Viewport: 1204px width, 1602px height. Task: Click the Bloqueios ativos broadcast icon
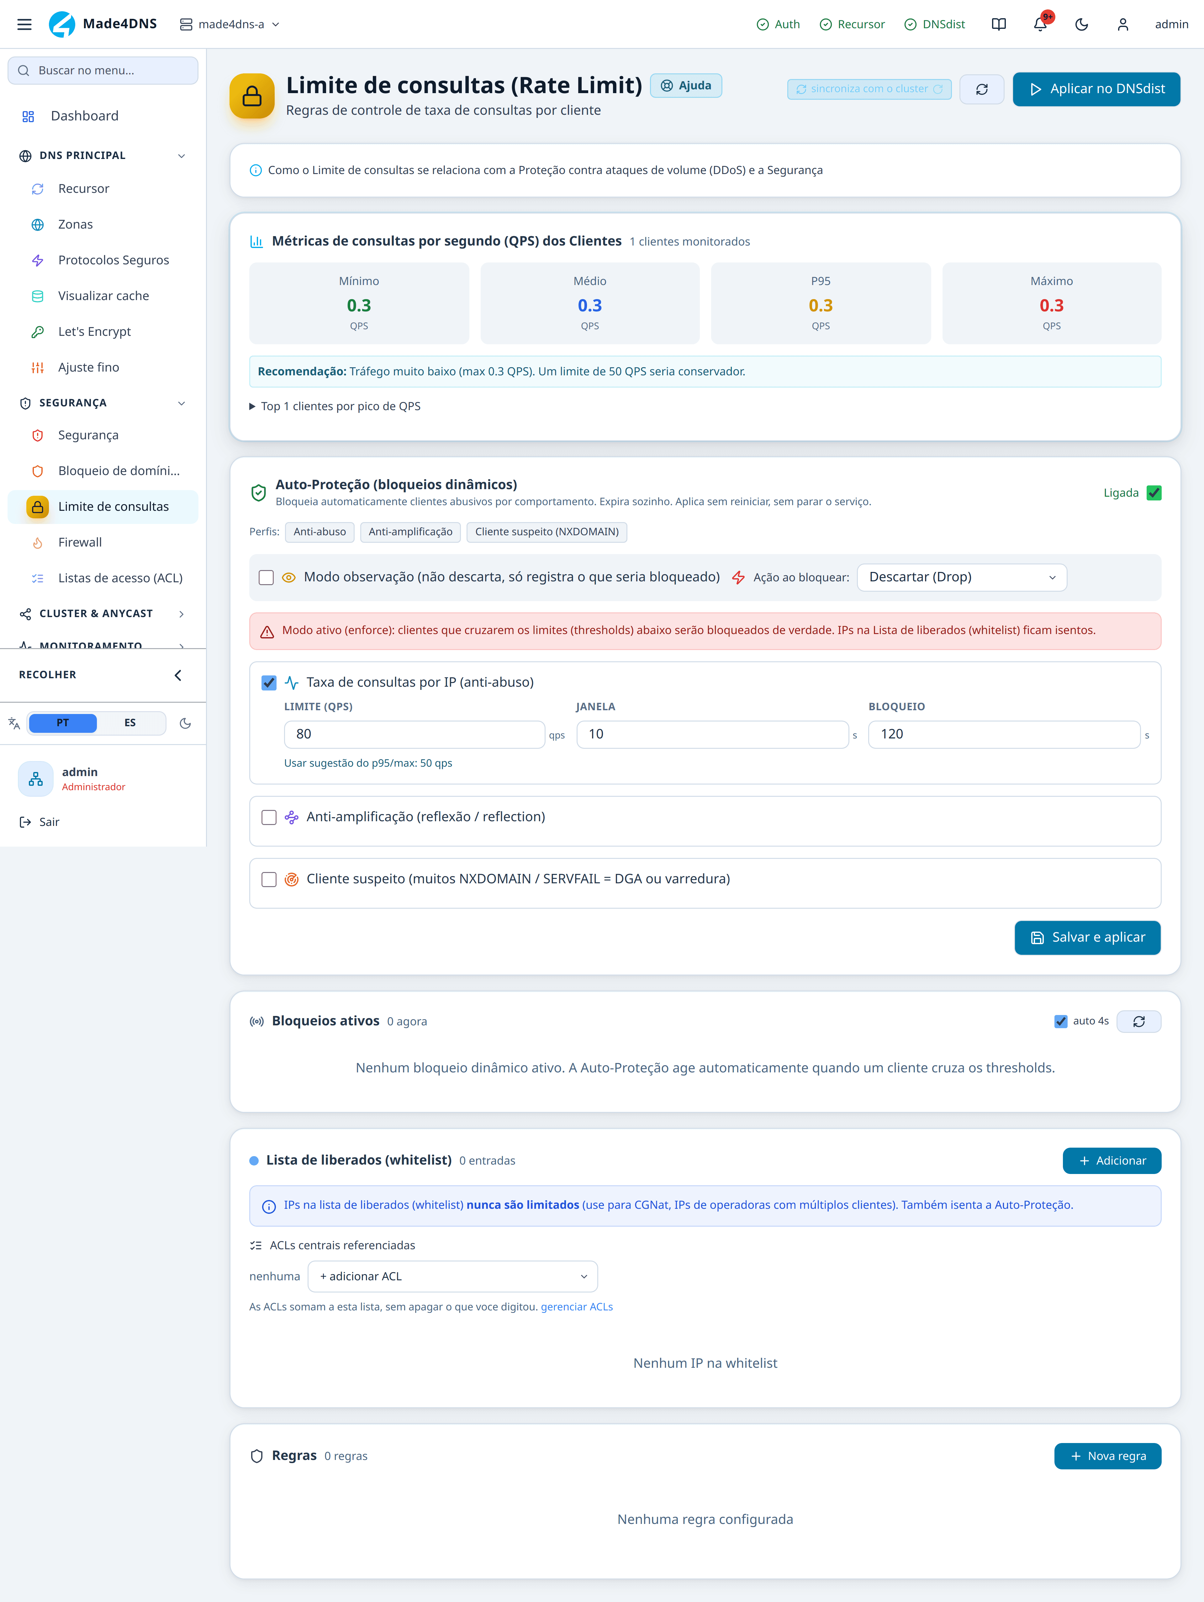(256, 1021)
